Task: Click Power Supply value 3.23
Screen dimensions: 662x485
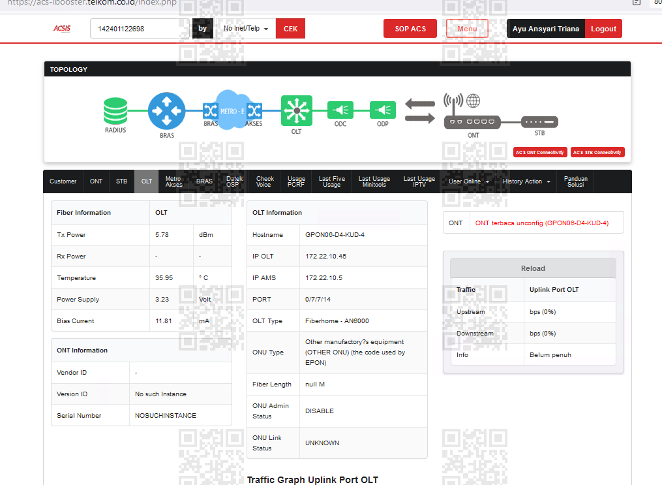Action: 162,300
